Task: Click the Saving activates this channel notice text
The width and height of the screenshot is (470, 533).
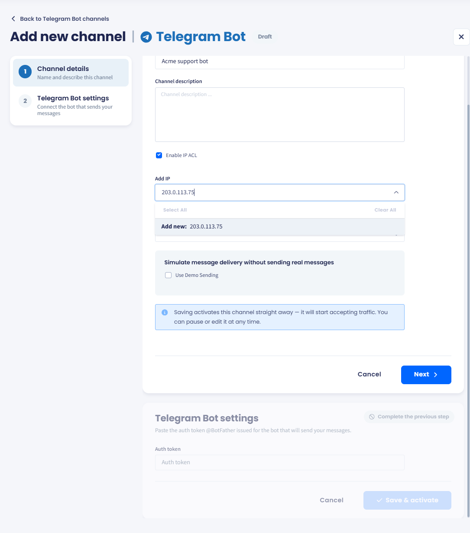Action: coord(281,317)
